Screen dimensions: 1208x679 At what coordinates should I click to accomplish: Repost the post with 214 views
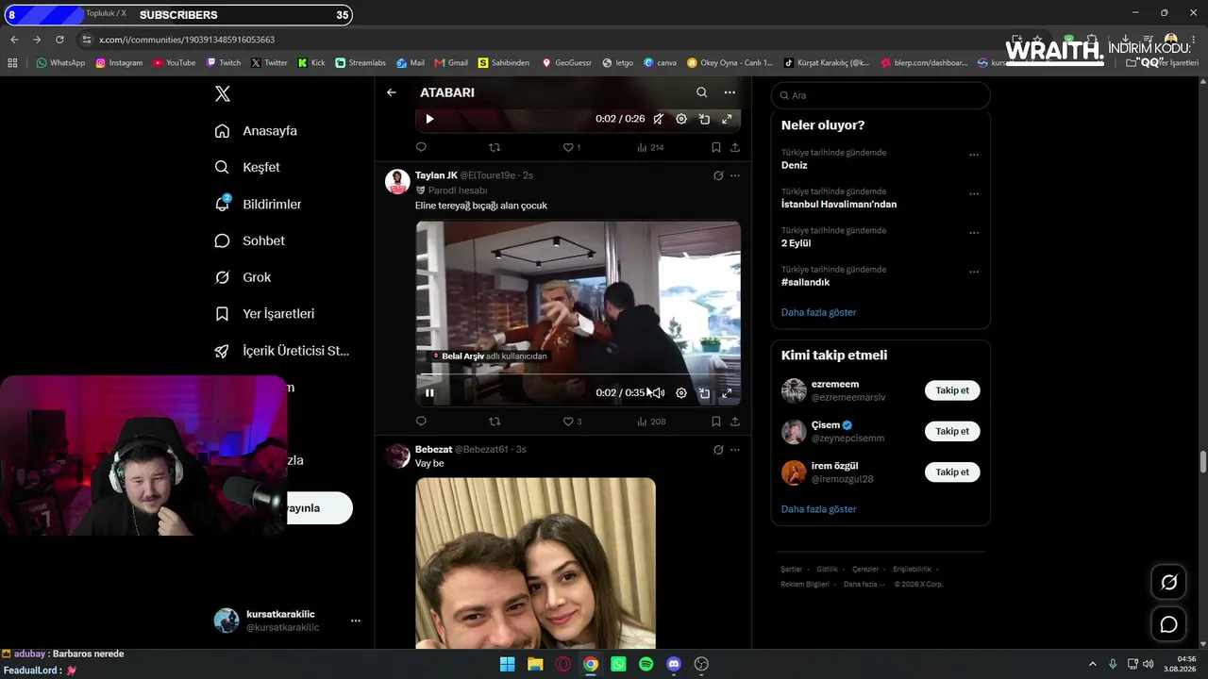[495, 147]
